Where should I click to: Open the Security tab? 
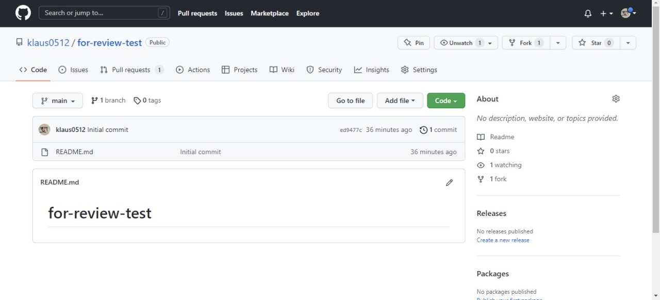point(324,70)
